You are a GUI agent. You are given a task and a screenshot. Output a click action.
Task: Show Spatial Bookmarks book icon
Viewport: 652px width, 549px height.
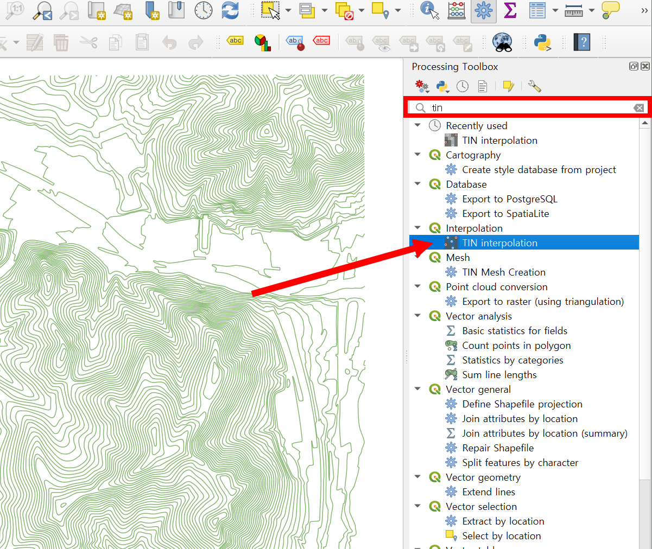(176, 10)
